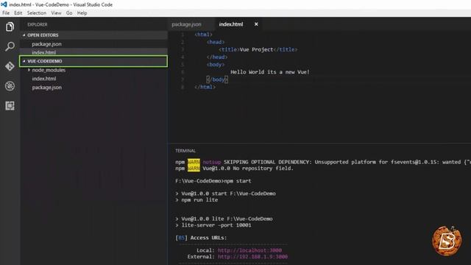Switch to the package.json tab

(x=186, y=24)
